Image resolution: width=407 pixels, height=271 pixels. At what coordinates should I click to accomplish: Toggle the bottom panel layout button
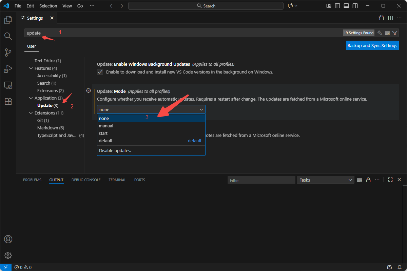click(346, 6)
